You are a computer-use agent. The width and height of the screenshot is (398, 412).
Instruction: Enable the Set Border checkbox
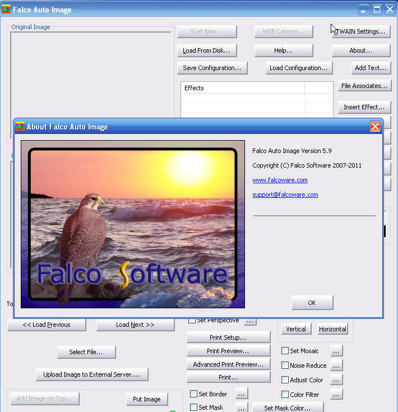point(193,394)
